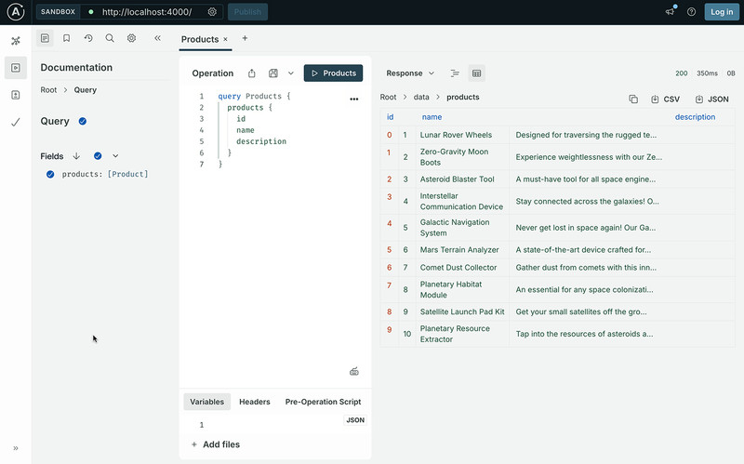Open connection settings gear in URL bar
This screenshot has height=464, width=744.
tap(212, 12)
